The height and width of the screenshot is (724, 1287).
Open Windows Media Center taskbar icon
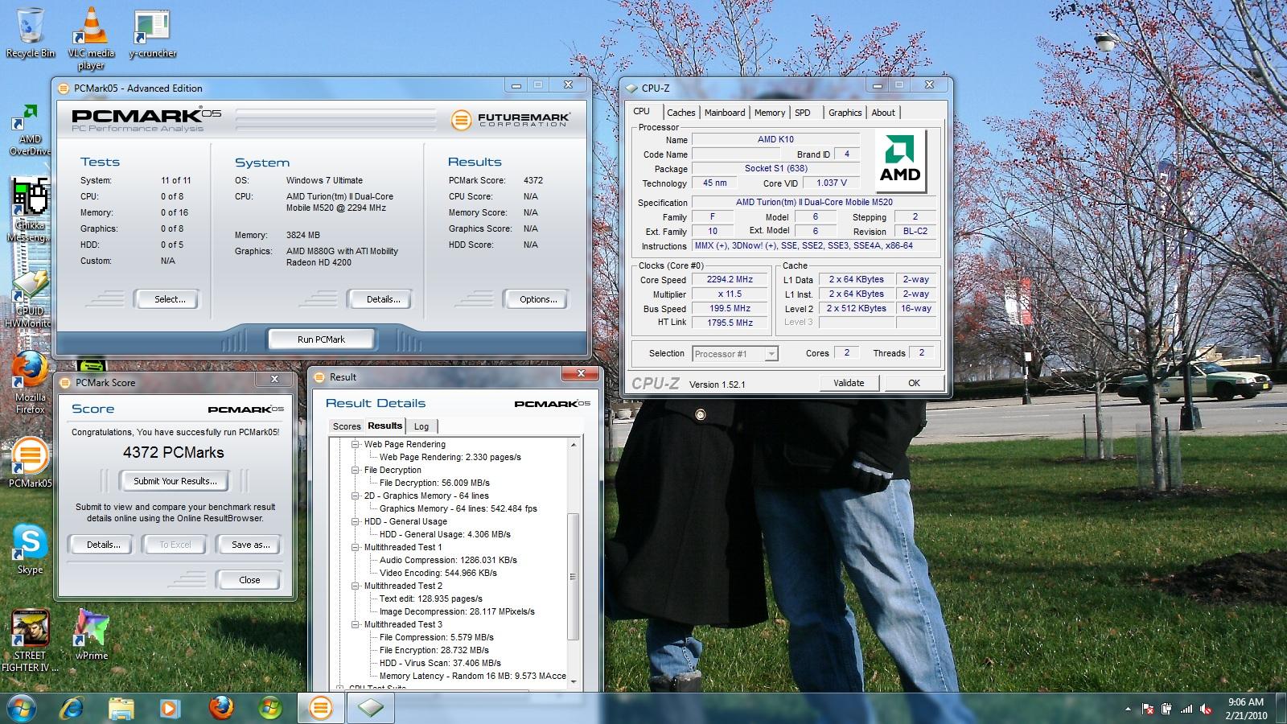coord(270,708)
